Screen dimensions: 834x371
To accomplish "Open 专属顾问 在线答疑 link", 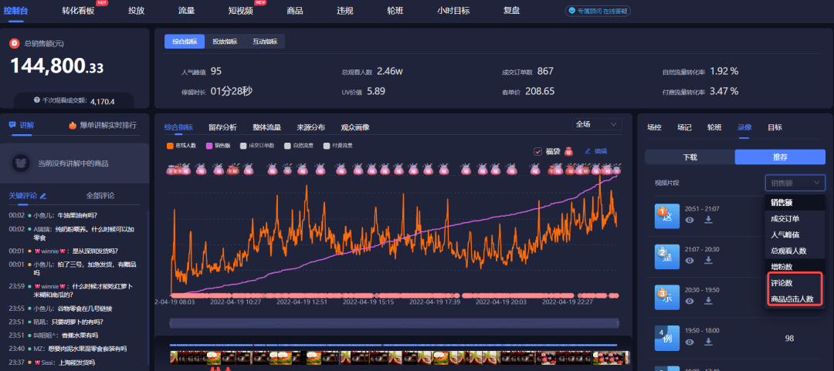I will click(598, 11).
